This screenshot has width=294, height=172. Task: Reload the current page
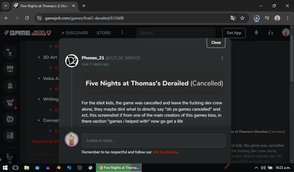tap(27, 18)
